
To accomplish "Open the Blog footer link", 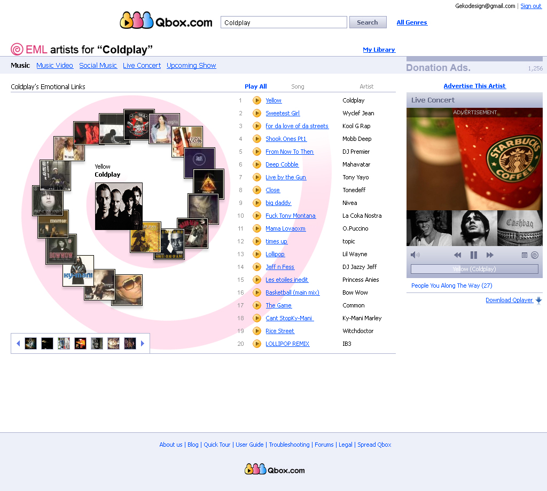I will click(x=193, y=445).
